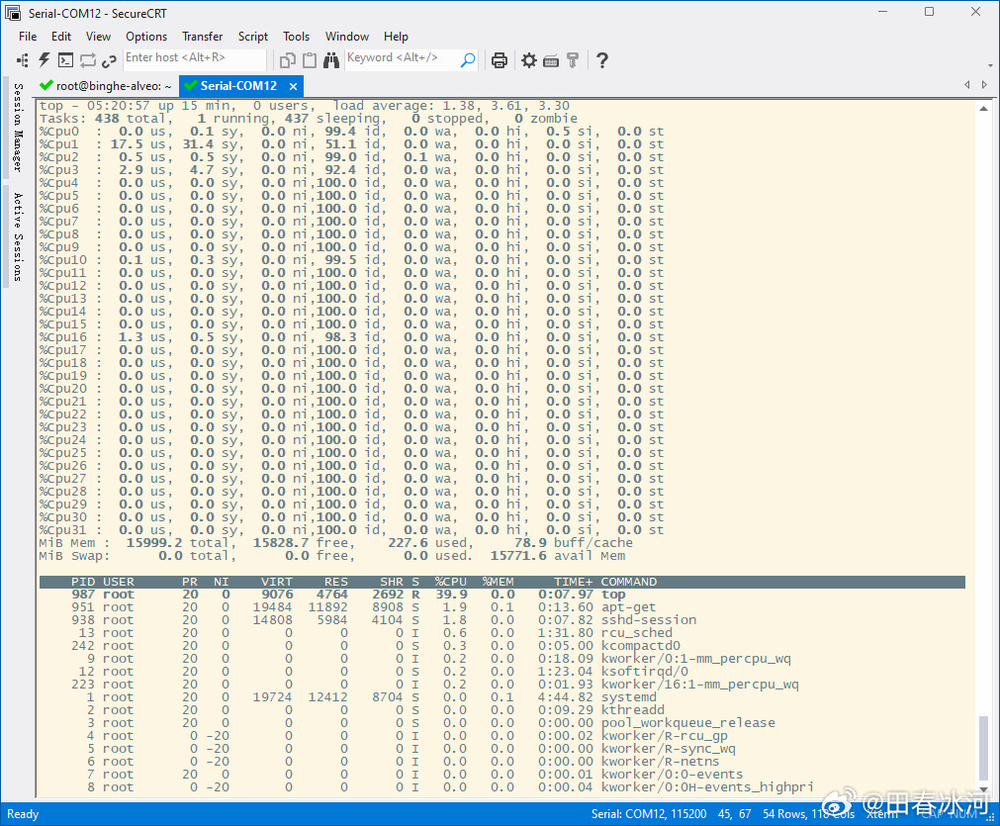Expand the Active Sessions side panel
This screenshot has height=826, width=1000.
coord(18,236)
